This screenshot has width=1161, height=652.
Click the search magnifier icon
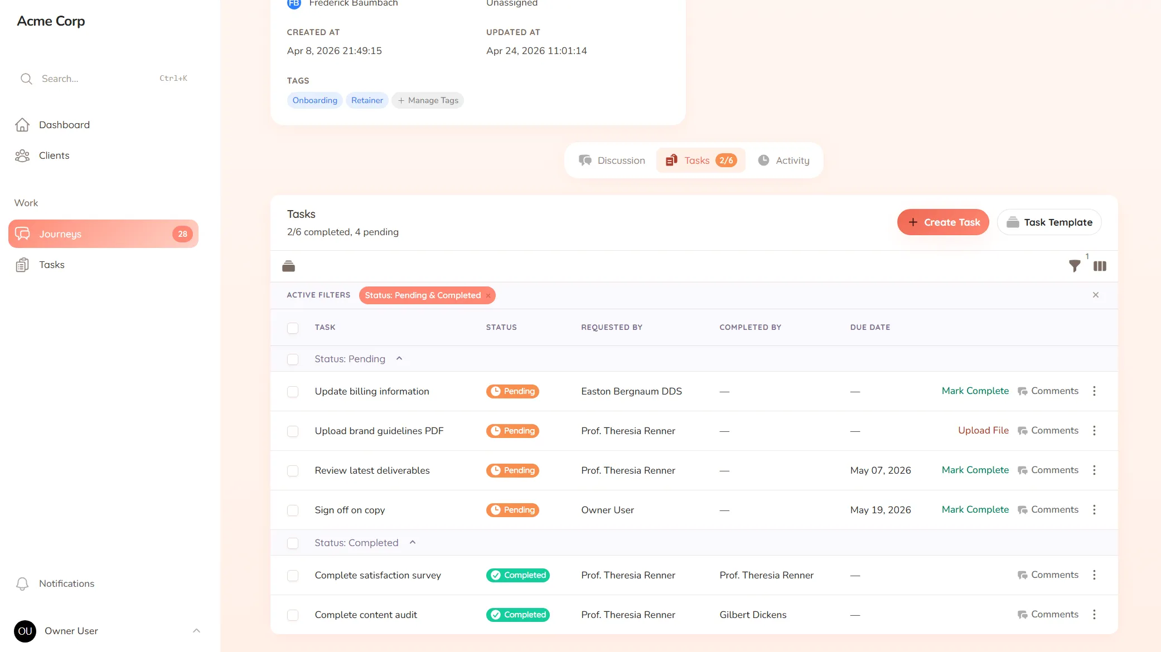coord(26,79)
